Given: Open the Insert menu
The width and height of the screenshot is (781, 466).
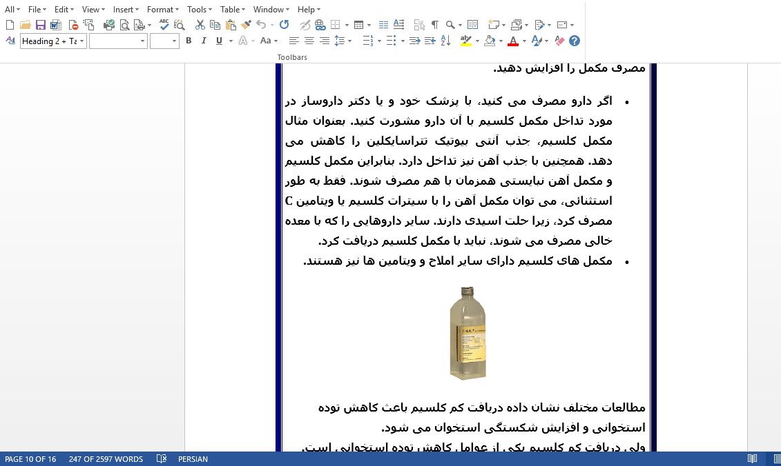Looking at the screenshot, I should click(x=125, y=10).
